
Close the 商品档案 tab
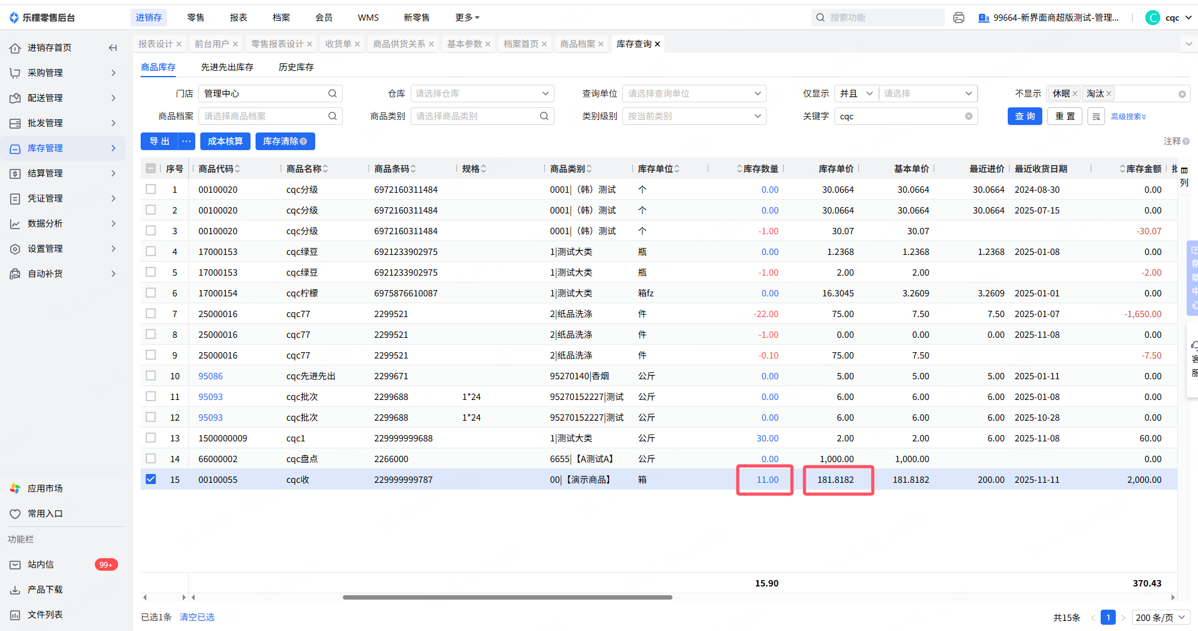[x=601, y=44]
